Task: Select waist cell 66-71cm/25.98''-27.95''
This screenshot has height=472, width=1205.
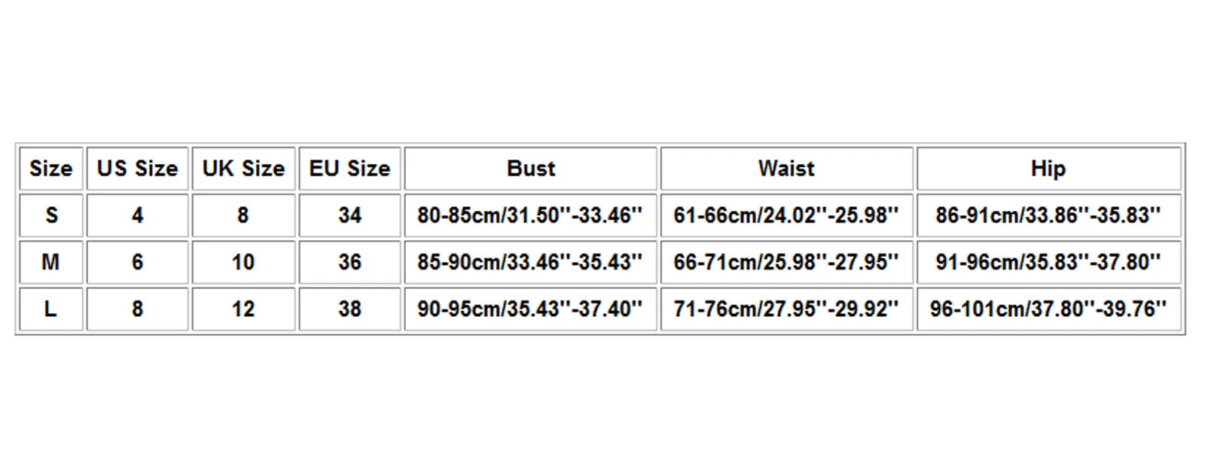Action: (786, 262)
